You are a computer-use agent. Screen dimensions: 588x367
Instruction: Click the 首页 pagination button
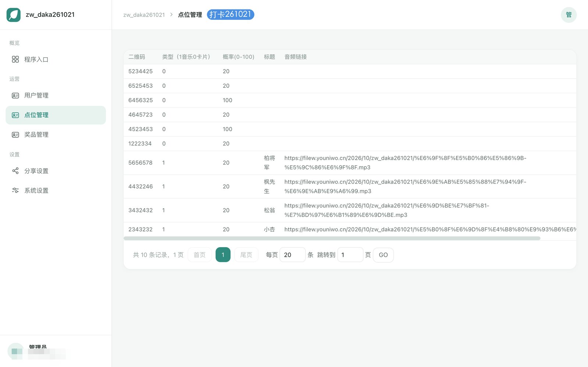pyautogui.click(x=200, y=255)
